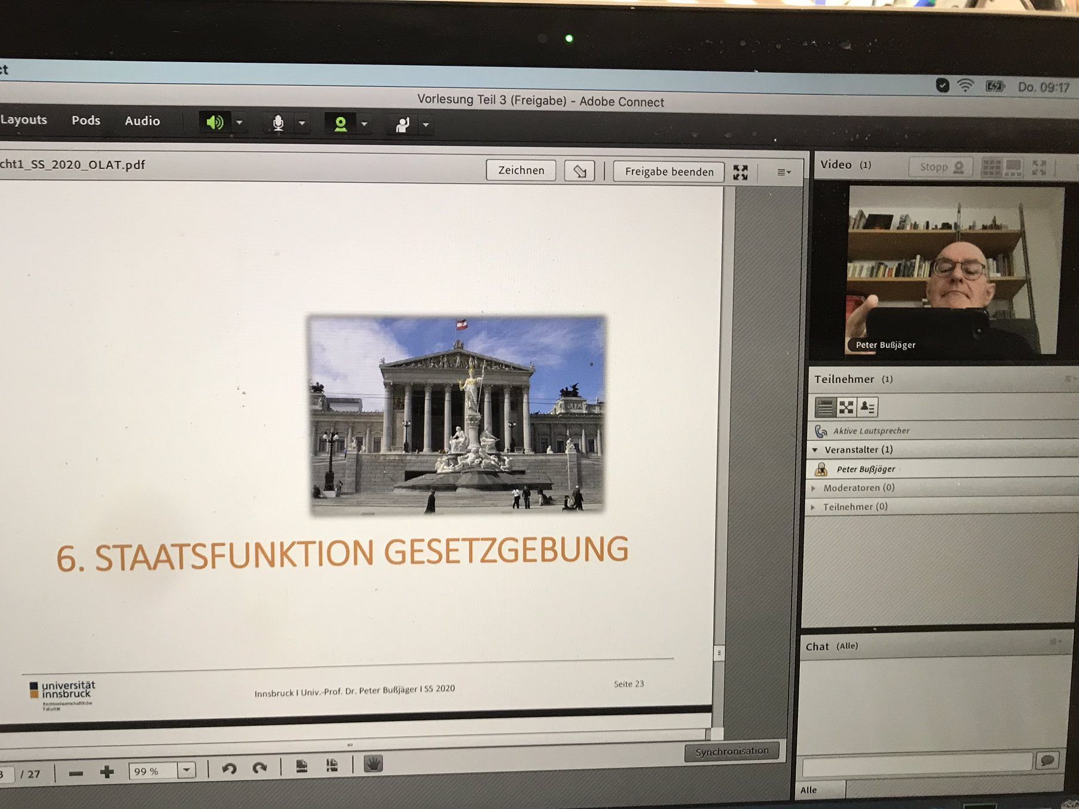This screenshot has height=809, width=1079.
Task: Click the green webcam icon
Action: click(x=340, y=124)
